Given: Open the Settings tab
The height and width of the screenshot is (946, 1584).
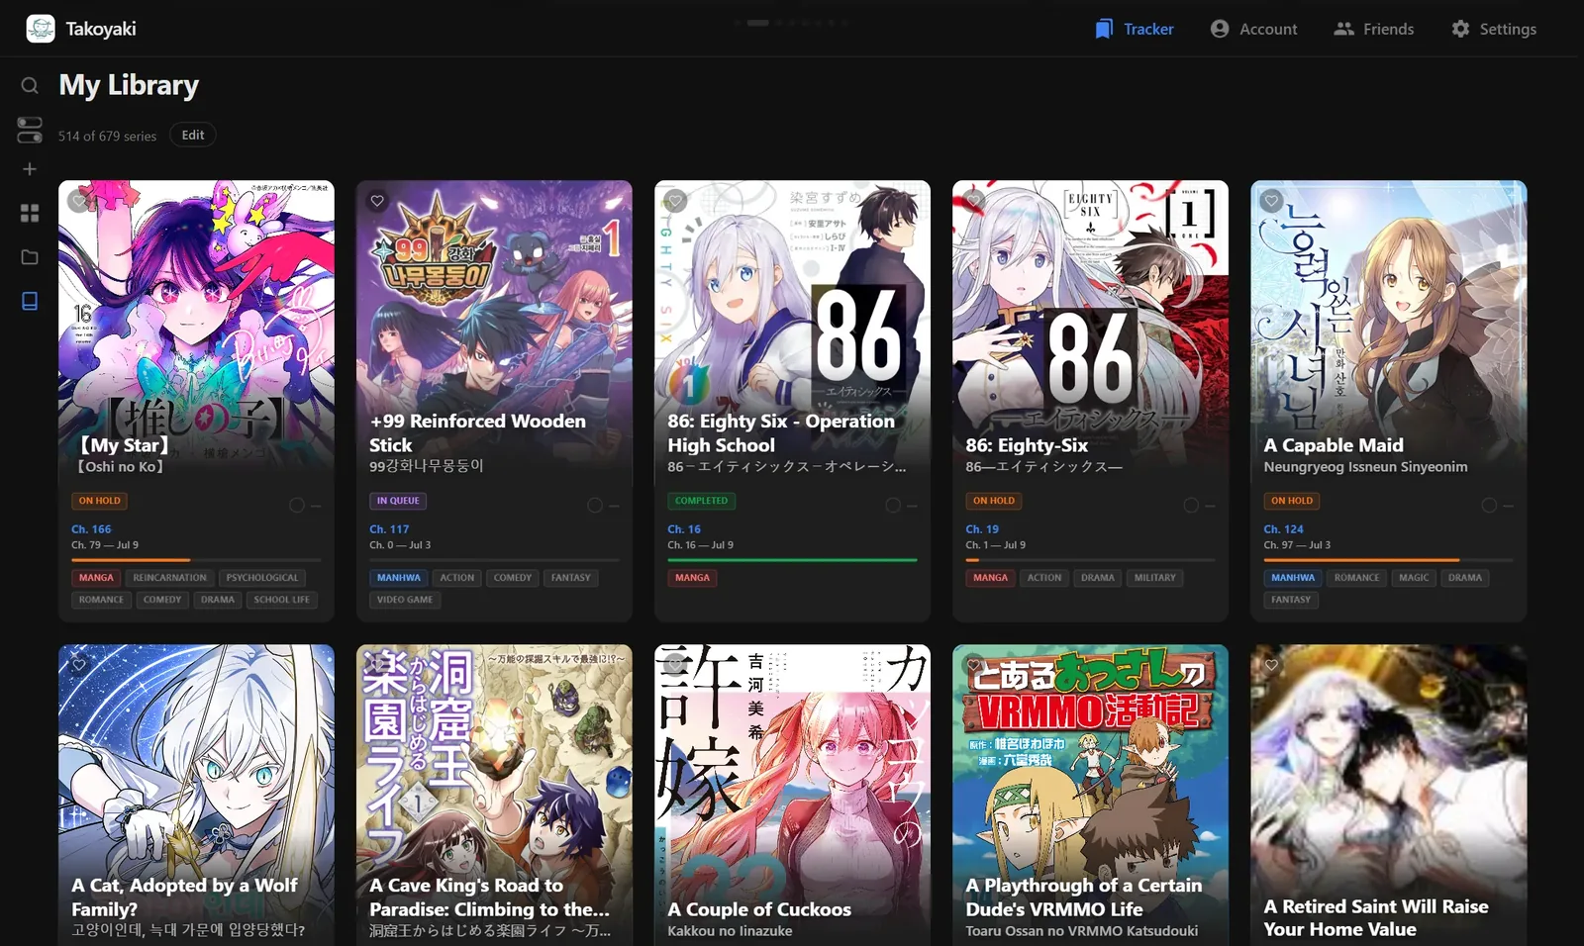Looking at the screenshot, I should (1494, 29).
